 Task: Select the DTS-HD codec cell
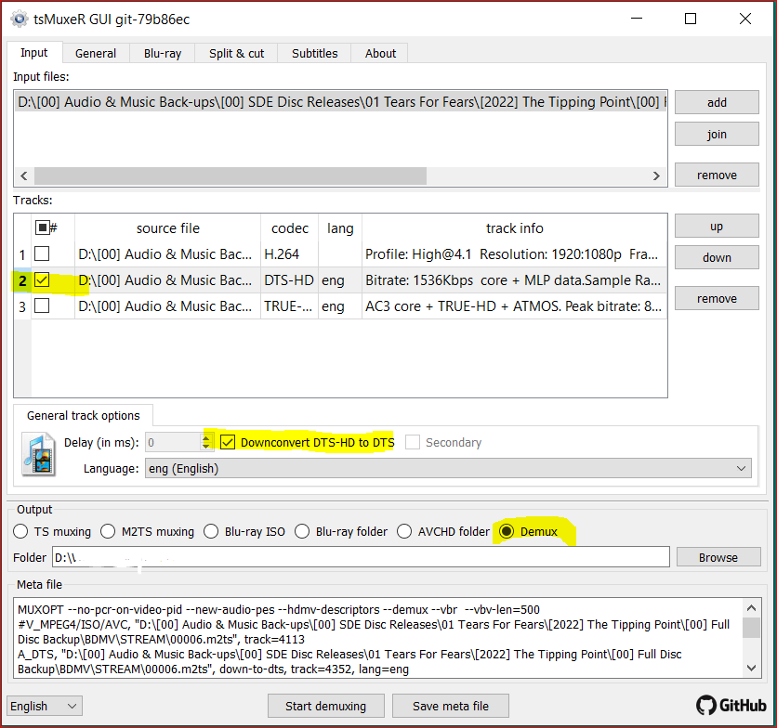tap(289, 280)
